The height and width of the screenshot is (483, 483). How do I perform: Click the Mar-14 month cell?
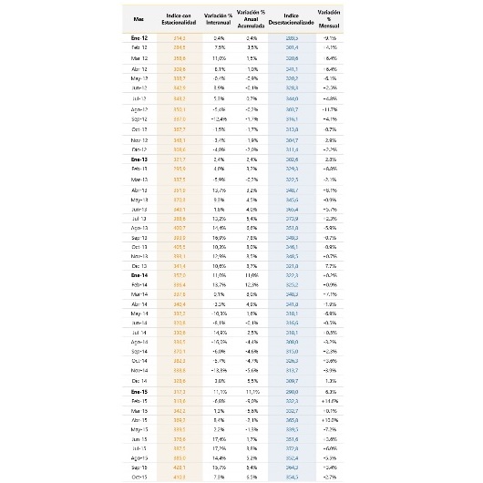point(139,294)
